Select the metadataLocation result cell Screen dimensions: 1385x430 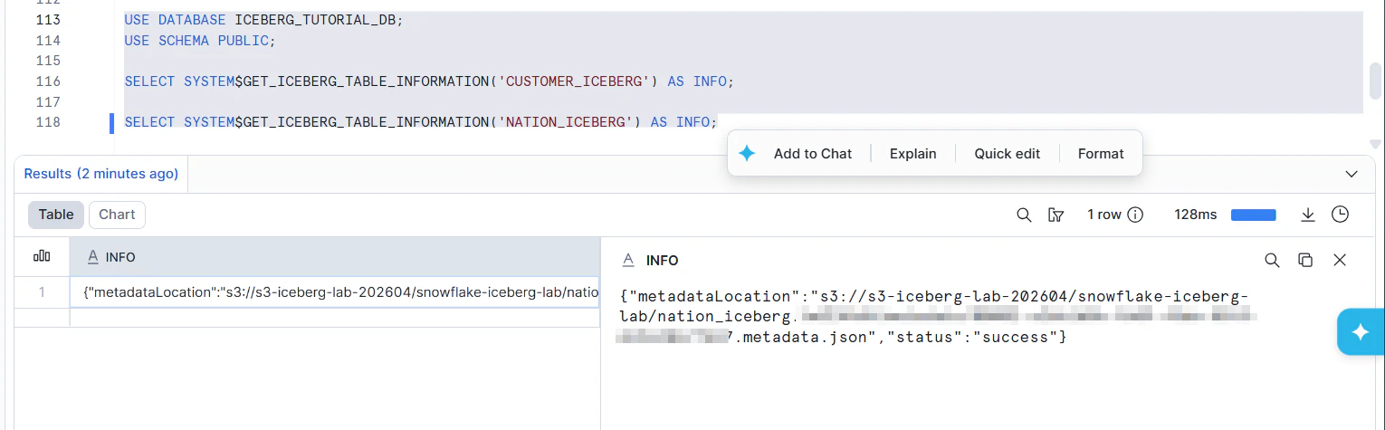tap(335, 292)
